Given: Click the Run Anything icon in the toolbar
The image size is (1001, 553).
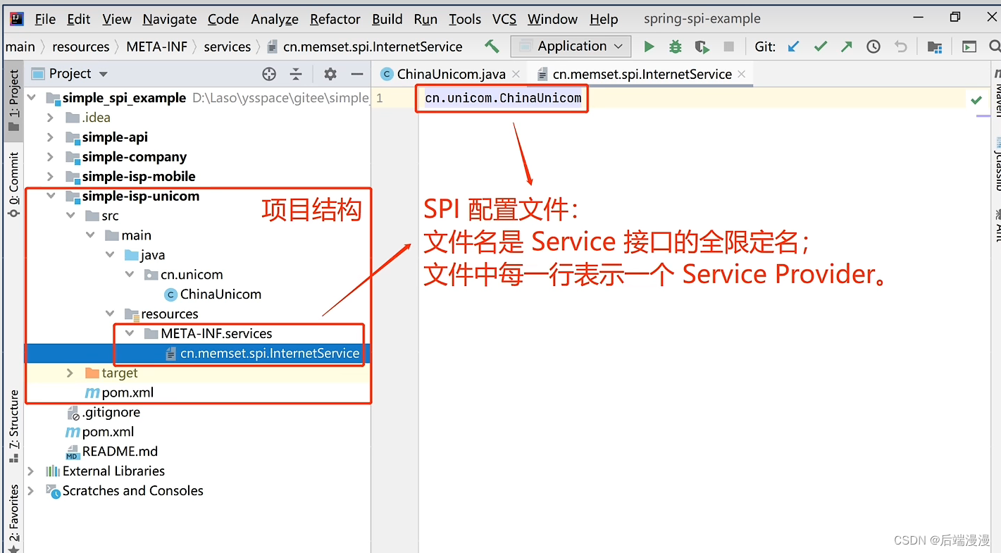Looking at the screenshot, I should (969, 46).
